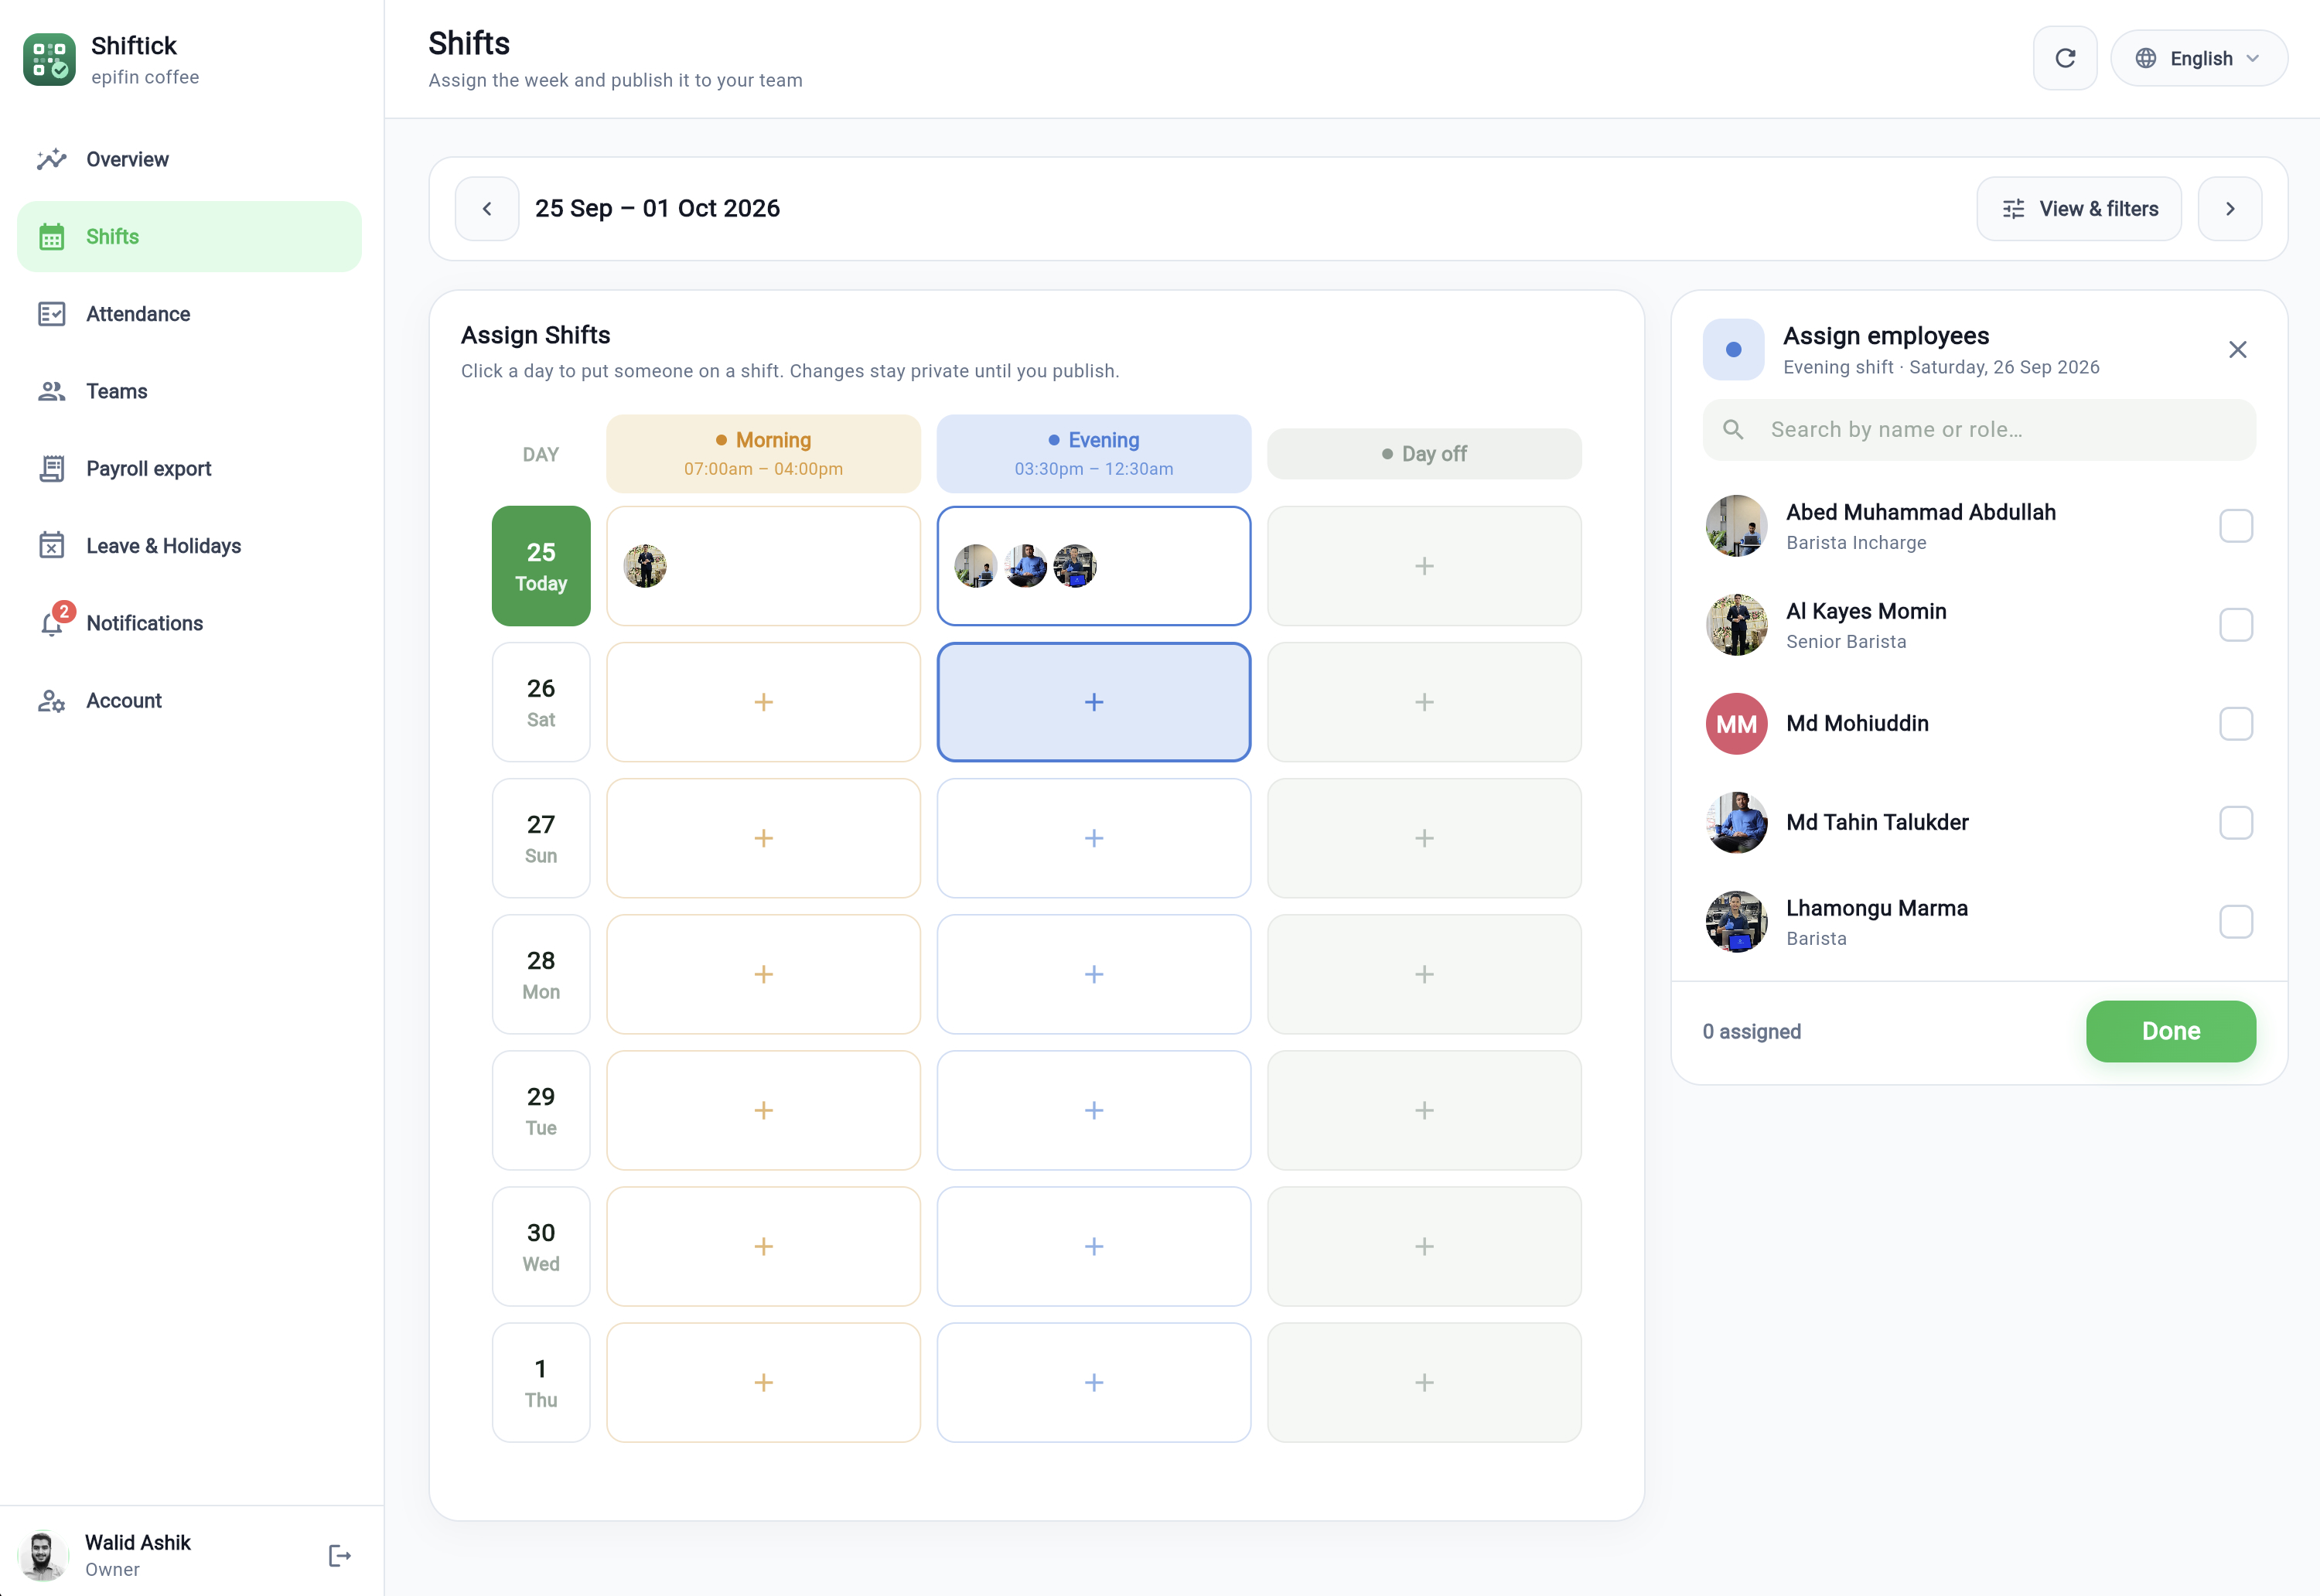Check Al Kayes Momin's checkbox
The width and height of the screenshot is (2320, 1596).
point(2236,625)
